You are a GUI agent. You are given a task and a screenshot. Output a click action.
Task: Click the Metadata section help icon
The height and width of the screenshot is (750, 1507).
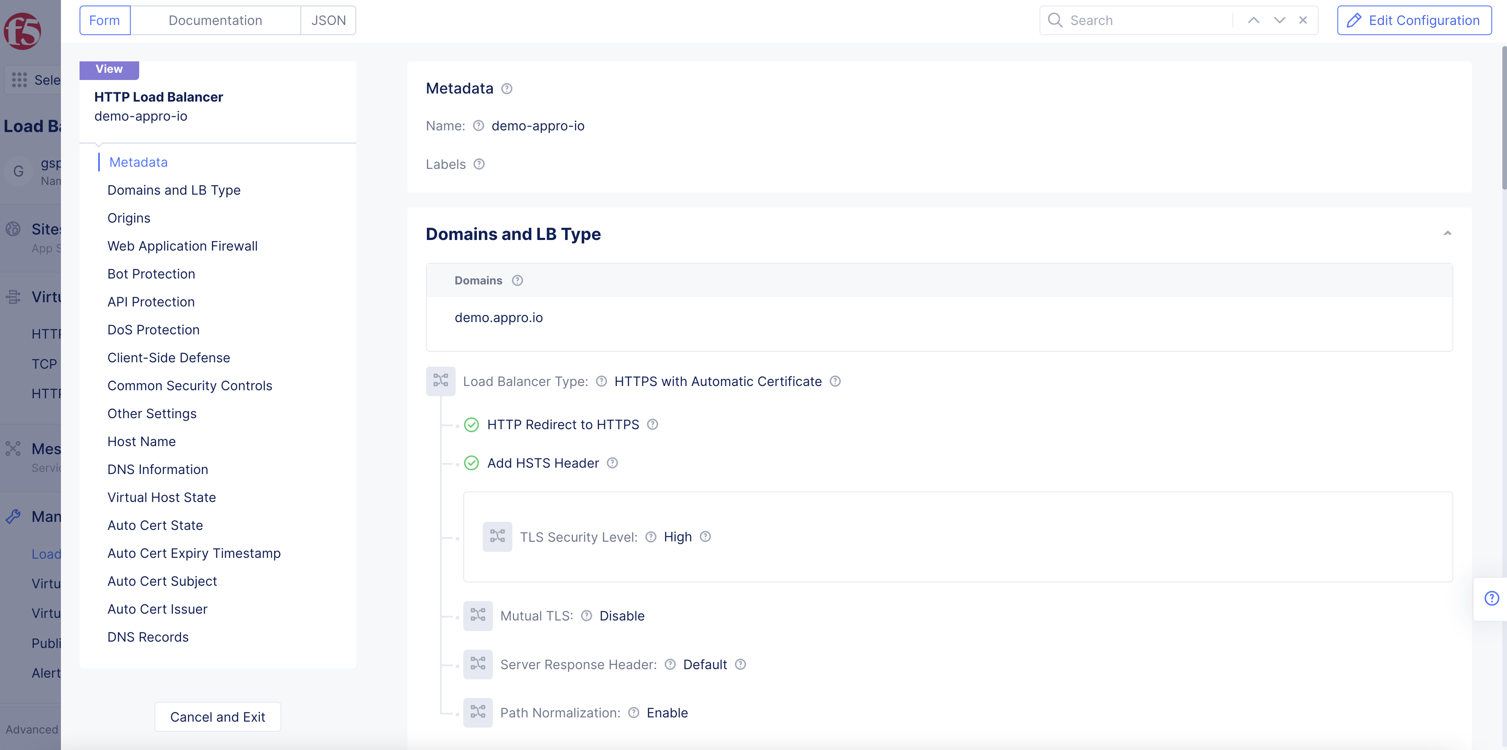(506, 88)
